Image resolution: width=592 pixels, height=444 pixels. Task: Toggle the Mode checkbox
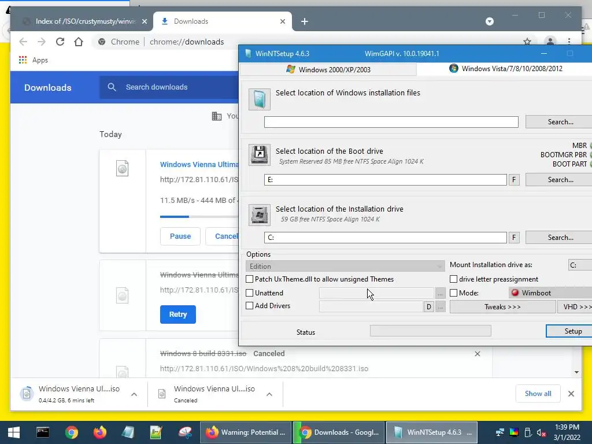453,293
